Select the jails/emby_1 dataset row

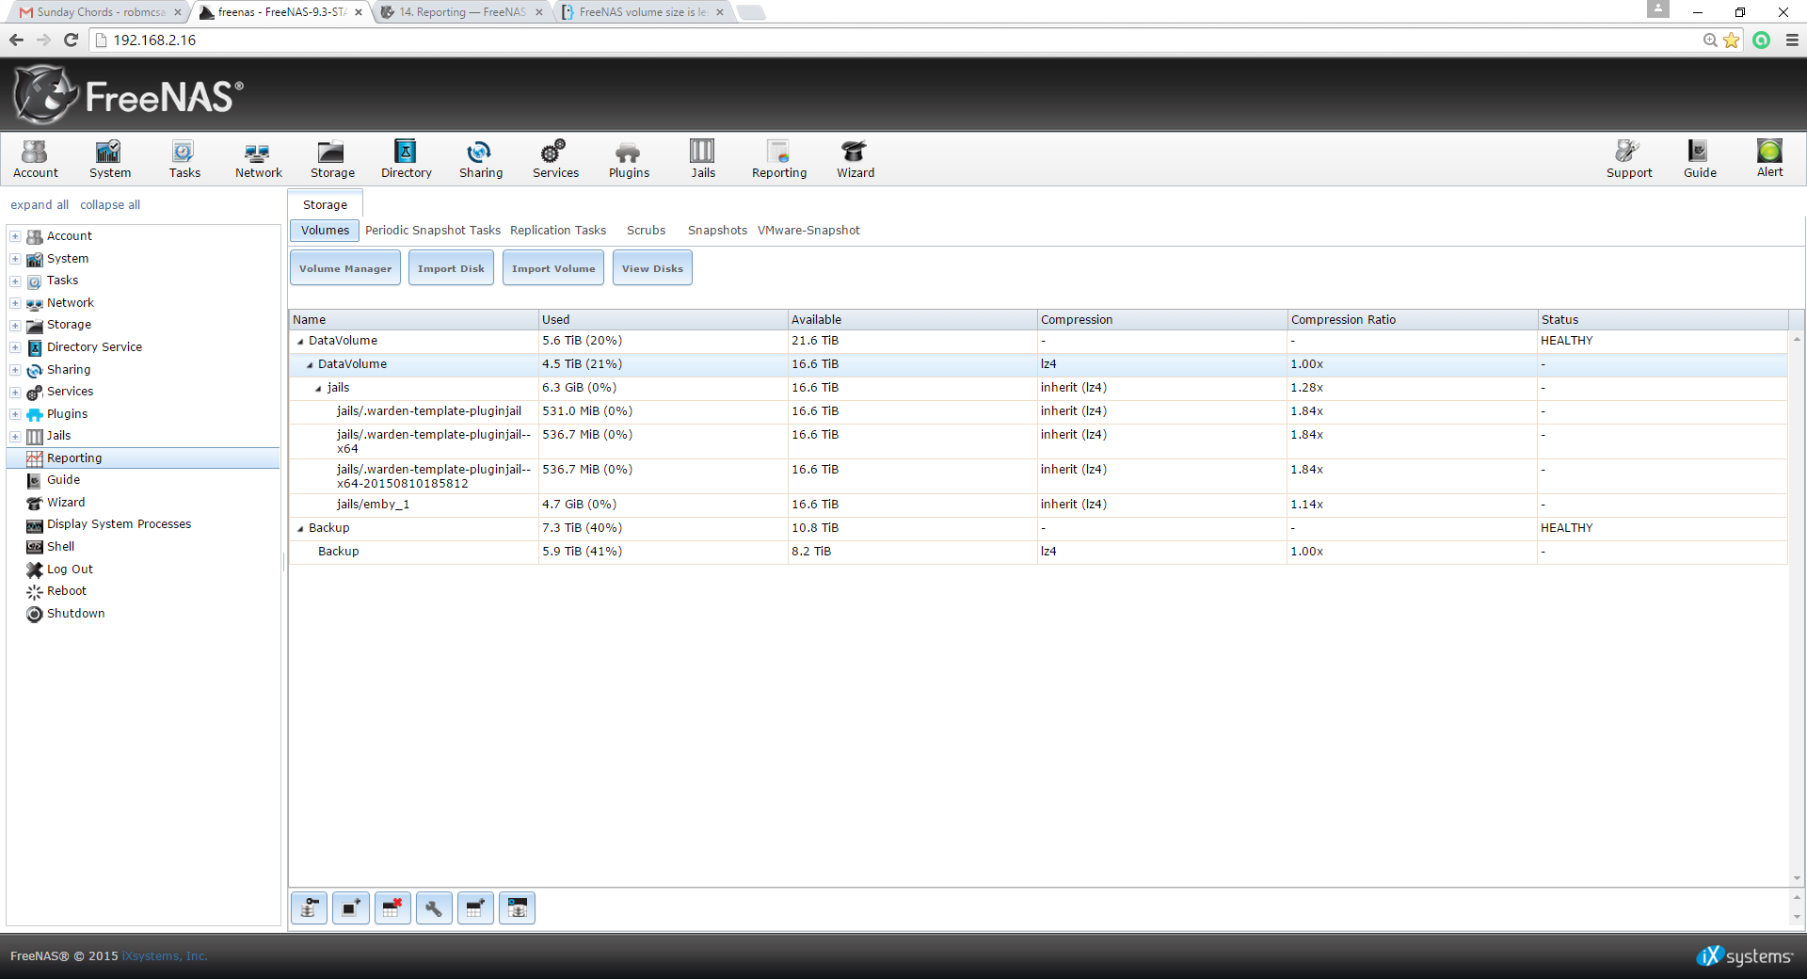pyautogui.click(x=1037, y=505)
